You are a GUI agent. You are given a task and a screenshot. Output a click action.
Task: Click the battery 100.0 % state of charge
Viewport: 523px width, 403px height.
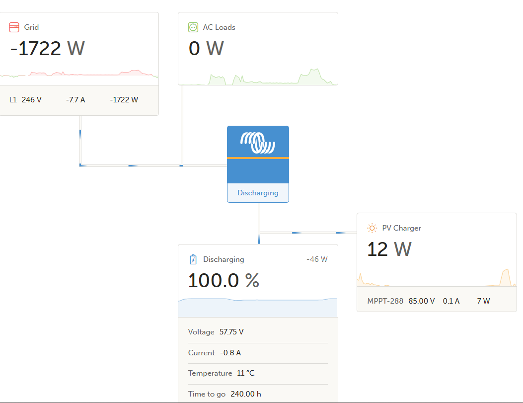pyautogui.click(x=224, y=280)
